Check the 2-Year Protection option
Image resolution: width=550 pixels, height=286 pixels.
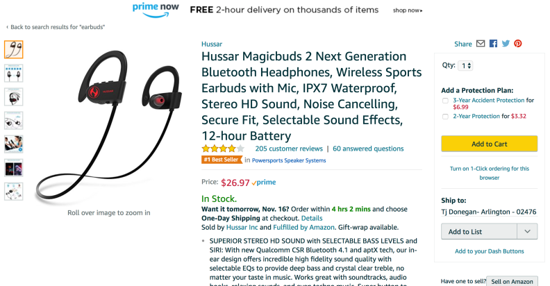(x=445, y=117)
